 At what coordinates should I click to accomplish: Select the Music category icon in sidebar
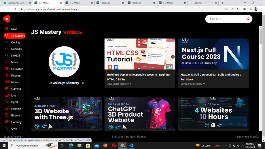click(7, 62)
